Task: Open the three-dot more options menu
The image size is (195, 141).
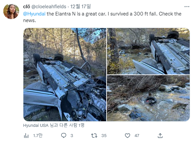Action: pyautogui.click(x=187, y=7)
